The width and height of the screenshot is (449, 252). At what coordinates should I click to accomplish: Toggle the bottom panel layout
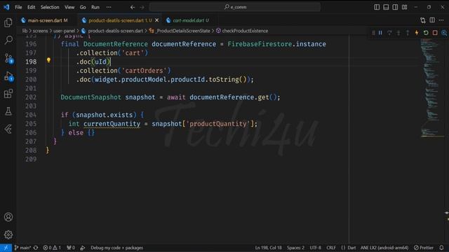(386, 7)
